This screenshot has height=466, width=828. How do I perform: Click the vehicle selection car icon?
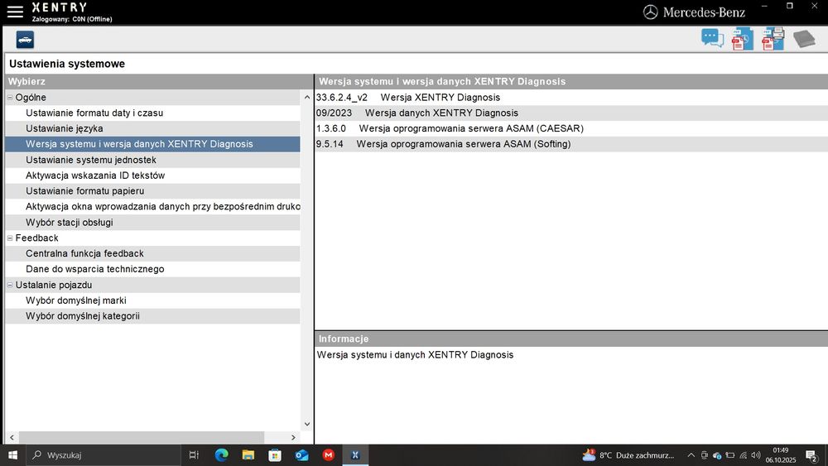click(25, 40)
